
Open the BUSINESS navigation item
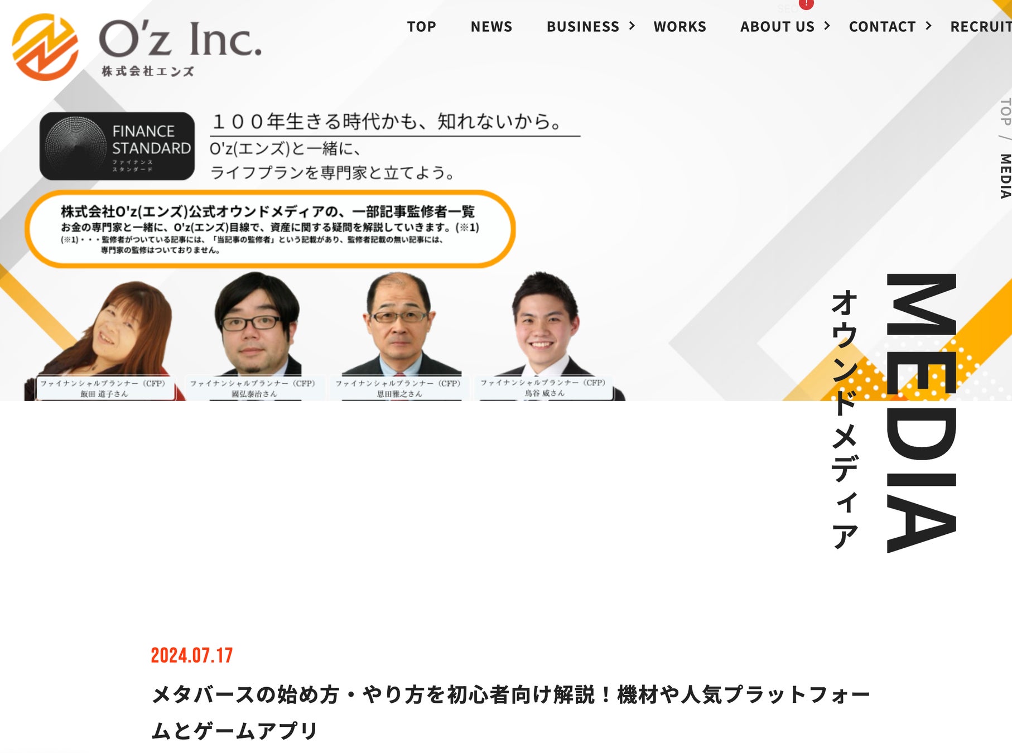583,27
